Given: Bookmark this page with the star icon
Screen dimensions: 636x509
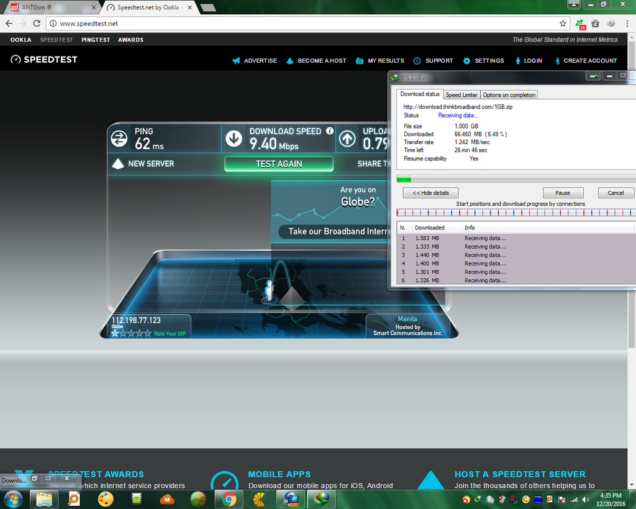Looking at the screenshot, I should [563, 24].
